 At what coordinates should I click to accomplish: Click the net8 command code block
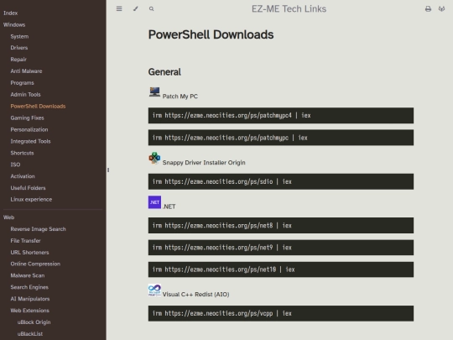(281, 226)
